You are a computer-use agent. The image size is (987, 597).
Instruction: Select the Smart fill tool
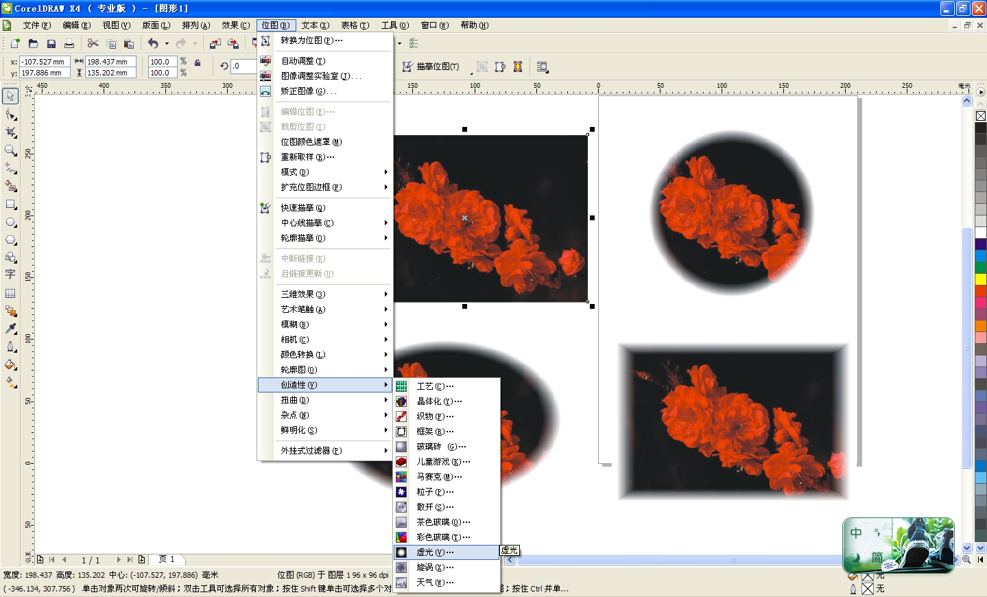click(x=10, y=186)
